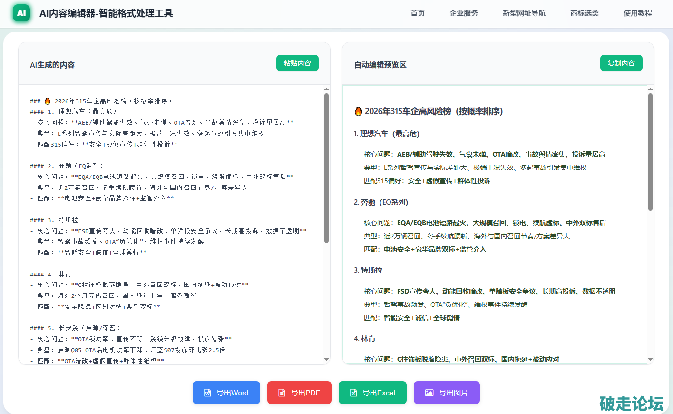Open the 企业服务 menu item
Viewport: 673px width, 414px height.
click(x=463, y=13)
